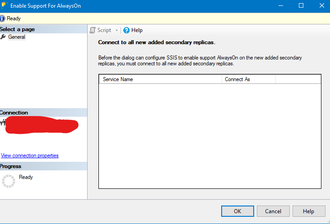Click the wrench icon beside General
Image resolution: width=330 pixels, height=224 pixels.
point(3,37)
